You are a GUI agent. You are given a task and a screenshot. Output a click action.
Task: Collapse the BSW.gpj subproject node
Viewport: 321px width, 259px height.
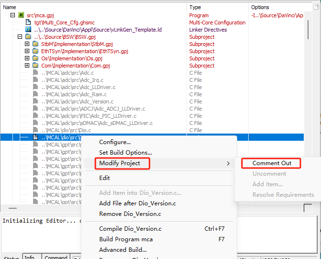point(20,37)
